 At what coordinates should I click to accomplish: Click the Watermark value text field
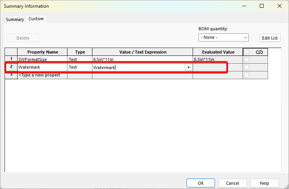(x=138, y=67)
